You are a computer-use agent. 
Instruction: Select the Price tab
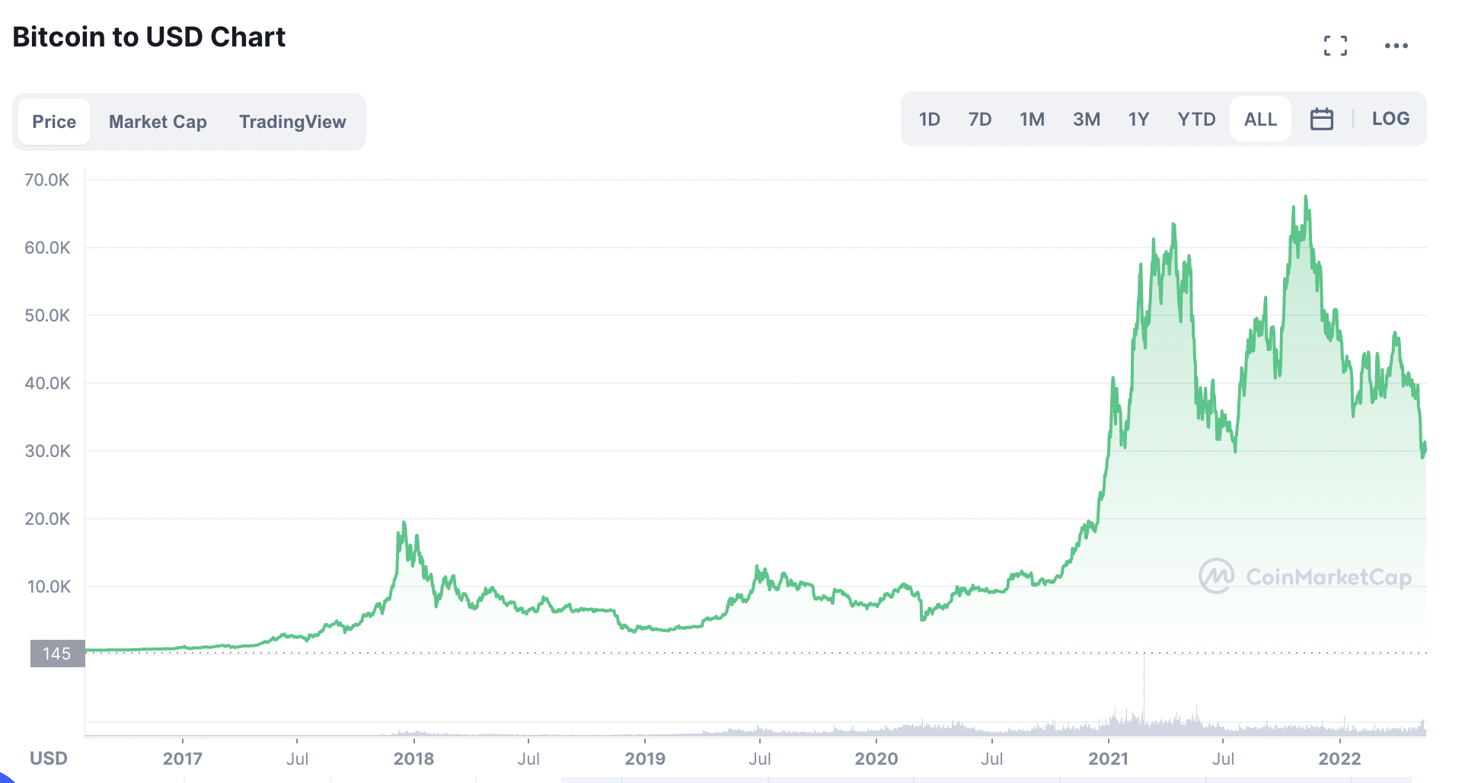54,122
